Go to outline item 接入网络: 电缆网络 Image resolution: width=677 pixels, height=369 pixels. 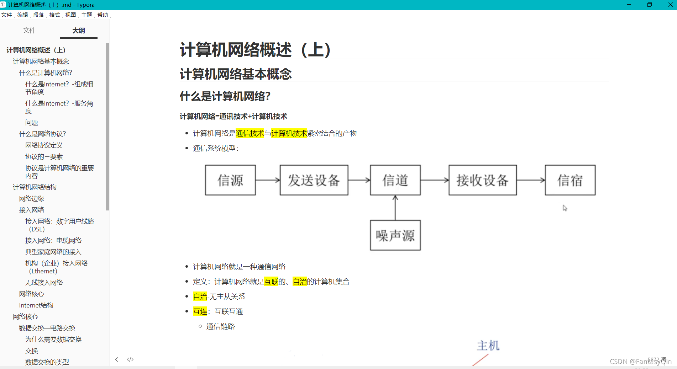[x=53, y=241]
